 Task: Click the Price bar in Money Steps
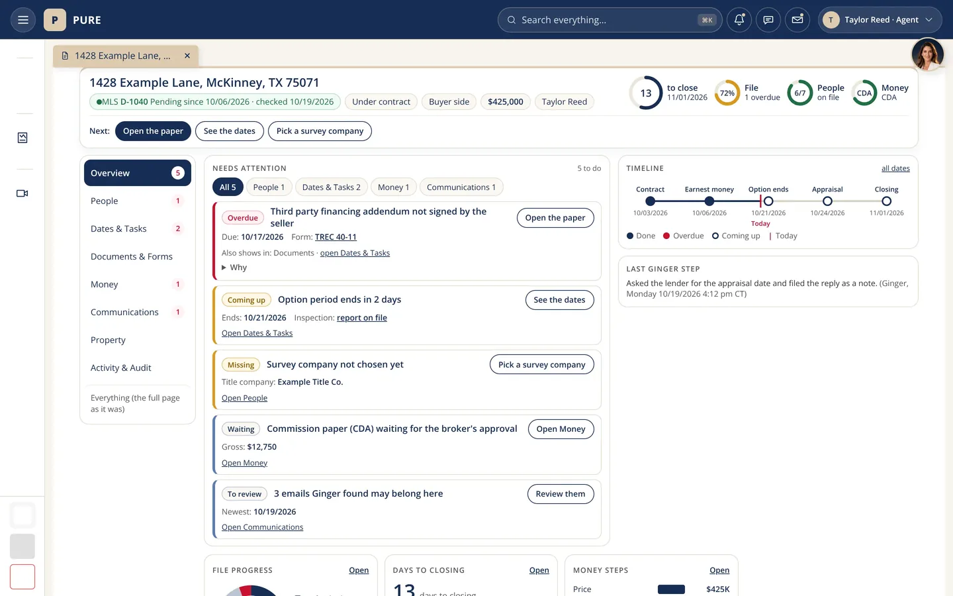(671, 589)
